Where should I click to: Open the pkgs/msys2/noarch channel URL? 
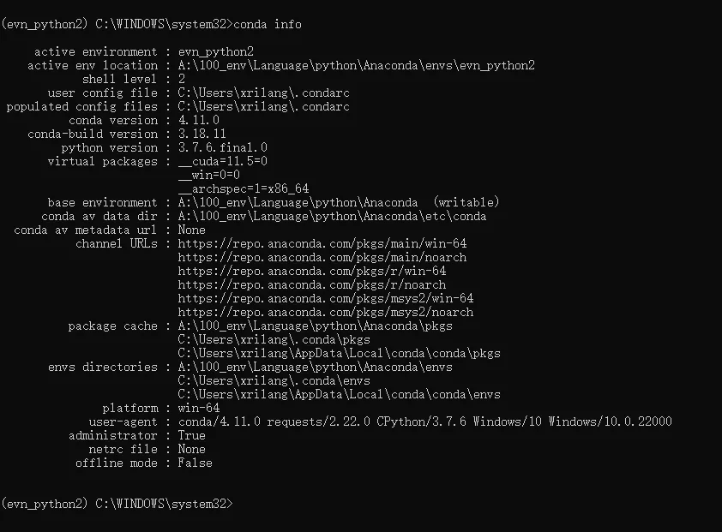(x=326, y=313)
